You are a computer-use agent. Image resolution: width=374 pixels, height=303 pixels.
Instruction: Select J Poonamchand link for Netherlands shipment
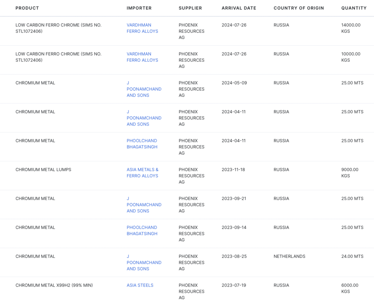(144, 262)
